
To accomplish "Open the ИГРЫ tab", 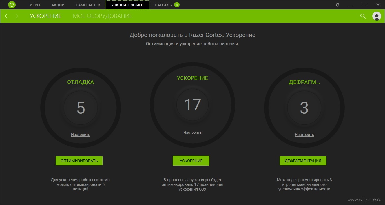I will click(x=35, y=5).
